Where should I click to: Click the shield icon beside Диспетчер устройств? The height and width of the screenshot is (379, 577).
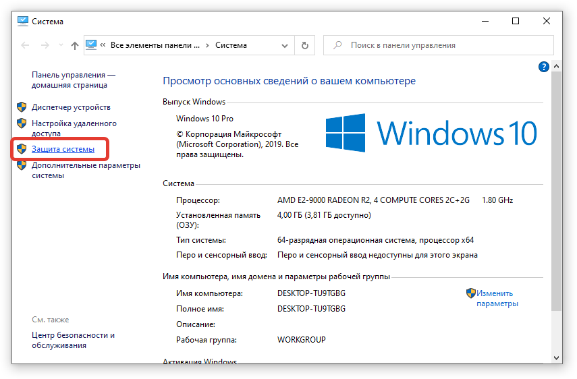[22, 107]
